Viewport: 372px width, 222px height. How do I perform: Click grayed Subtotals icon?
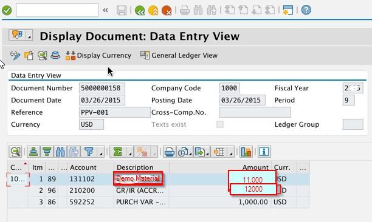[142, 152]
